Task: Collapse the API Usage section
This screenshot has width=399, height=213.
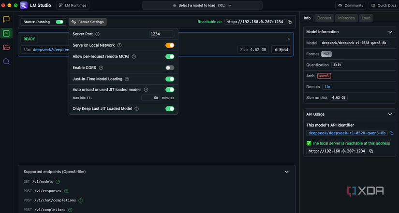Action: point(390,114)
